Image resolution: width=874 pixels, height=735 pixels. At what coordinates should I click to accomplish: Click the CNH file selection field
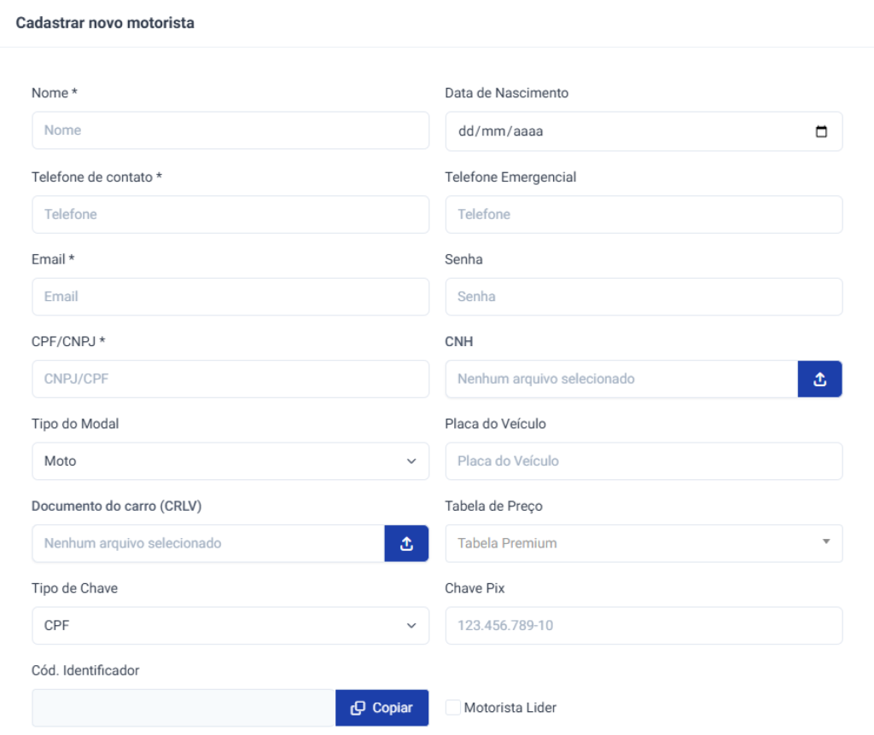621,379
